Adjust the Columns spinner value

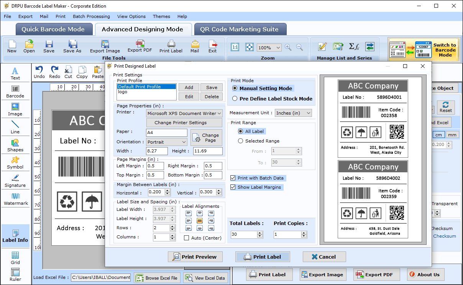tap(173, 237)
